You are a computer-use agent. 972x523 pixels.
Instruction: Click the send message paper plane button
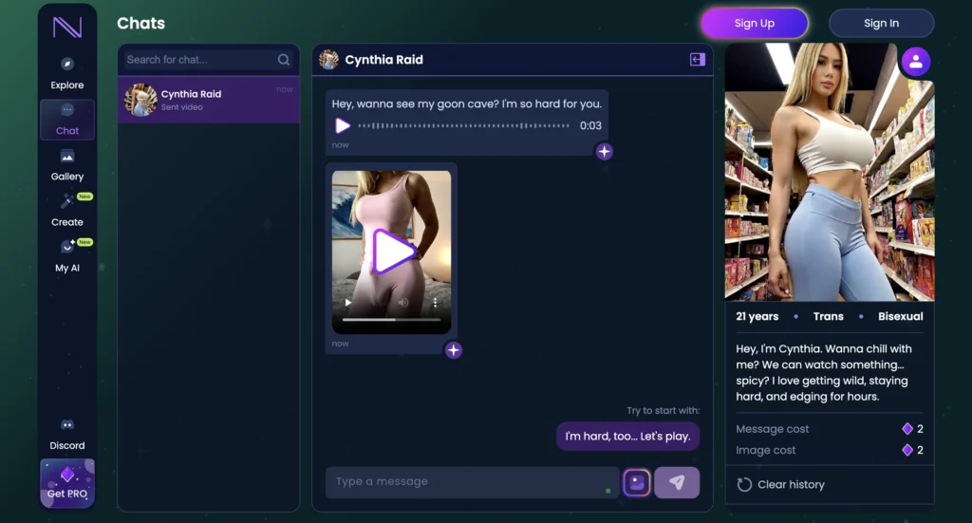(677, 483)
